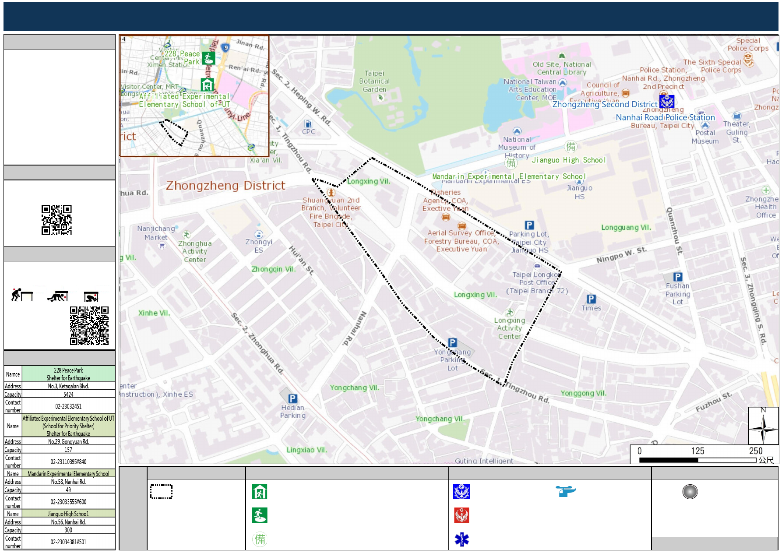Screen dimensions: 782x553
Task: Click the dashed boundary legend symbol
Action: point(161,491)
